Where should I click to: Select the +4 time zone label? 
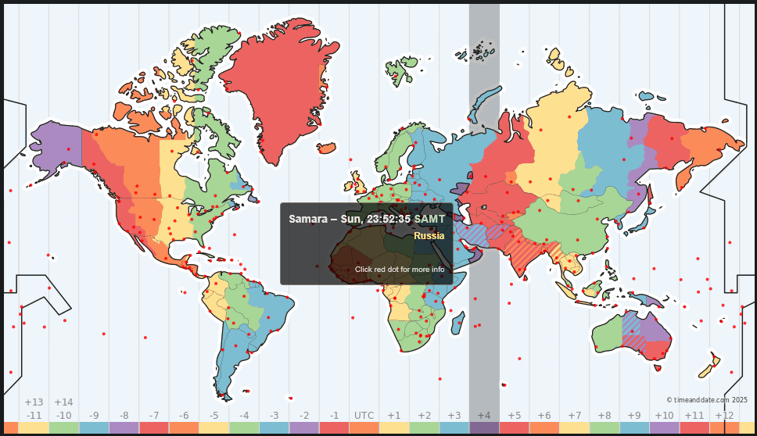(x=484, y=415)
